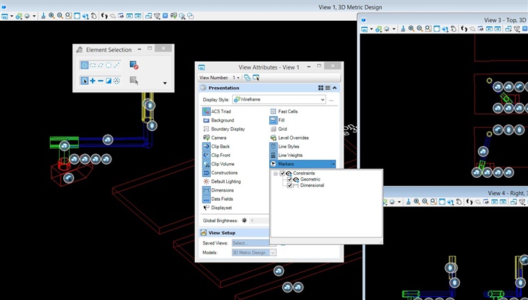Toggle ACS Triad display
Screen dimensions: 528x300
coord(216,111)
